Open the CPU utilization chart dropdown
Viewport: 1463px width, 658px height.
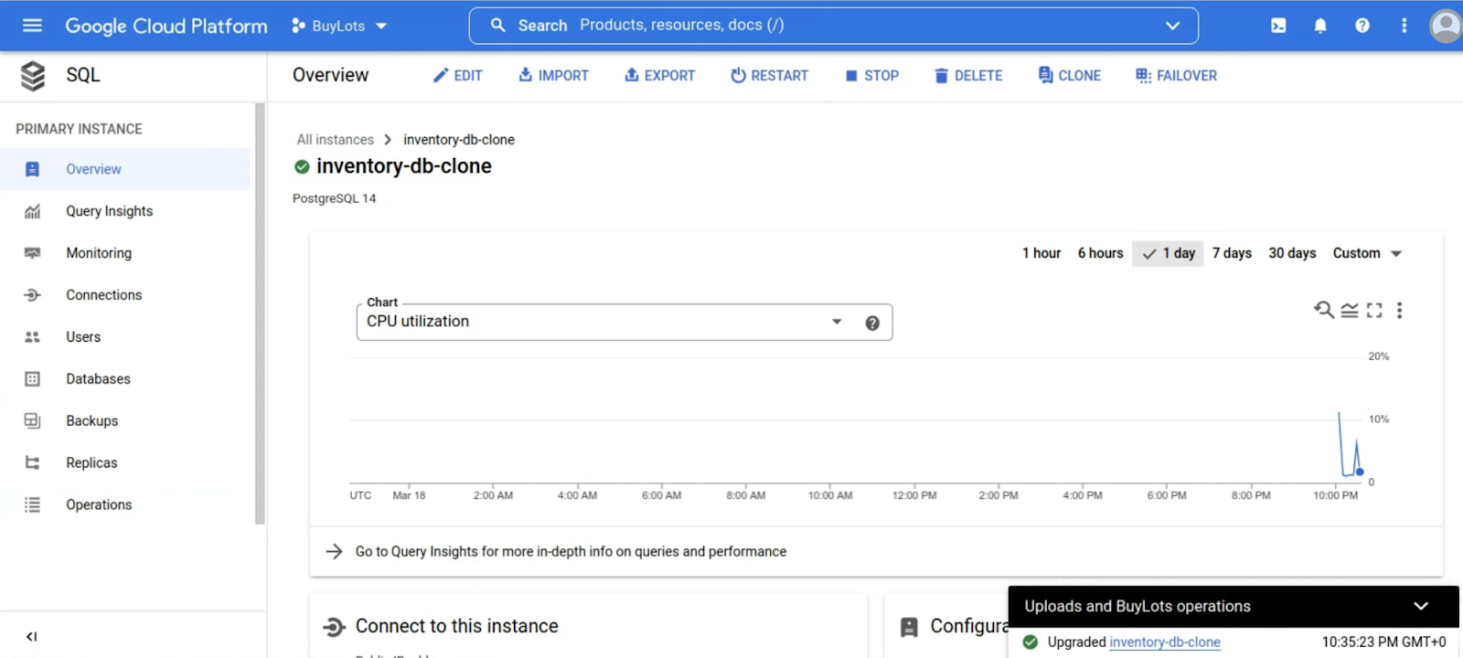[625, 322]
